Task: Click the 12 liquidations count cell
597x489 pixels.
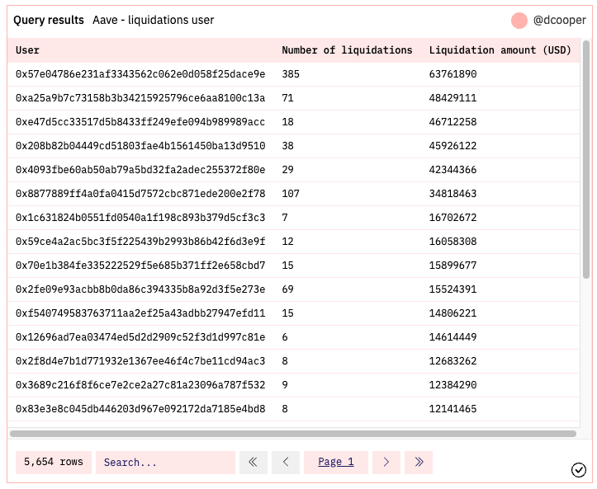Action: pos(287,242)
